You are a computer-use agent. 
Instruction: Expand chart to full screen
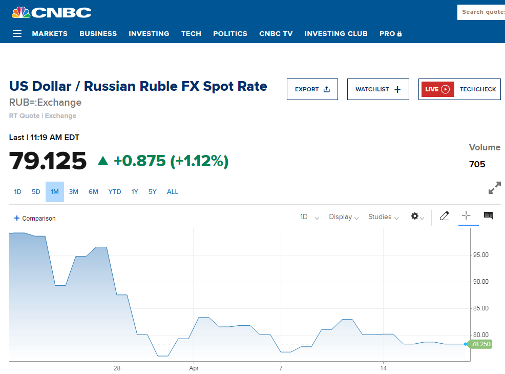click(495, 188)
